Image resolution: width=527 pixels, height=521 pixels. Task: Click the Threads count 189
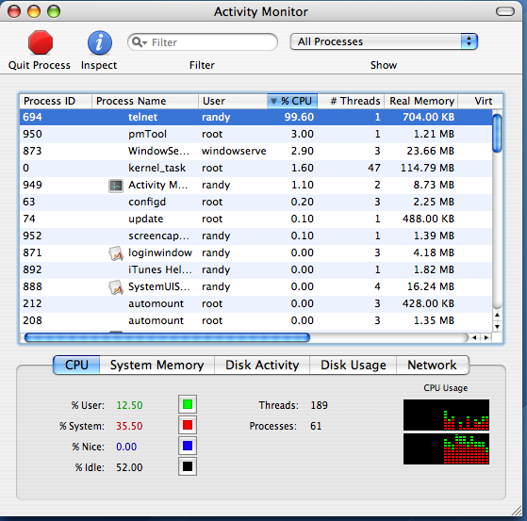click(319, 405)
